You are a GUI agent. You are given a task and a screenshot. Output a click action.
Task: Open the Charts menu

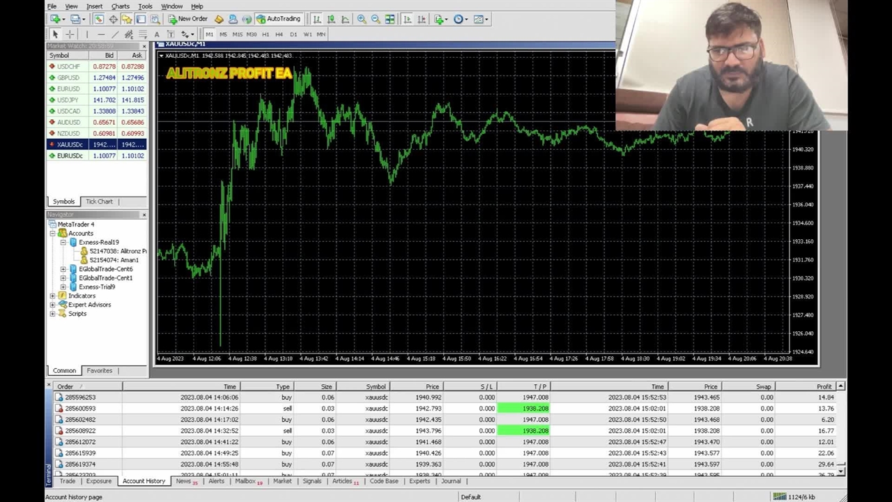point(120,6)
